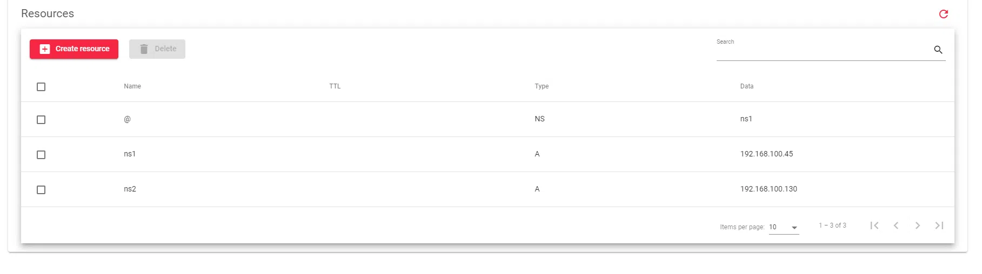Go to the next page
Screen dimensions: 982x274
[918, 225]
